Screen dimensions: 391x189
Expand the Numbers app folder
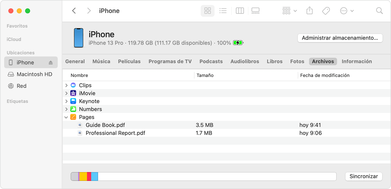point(66,109)
